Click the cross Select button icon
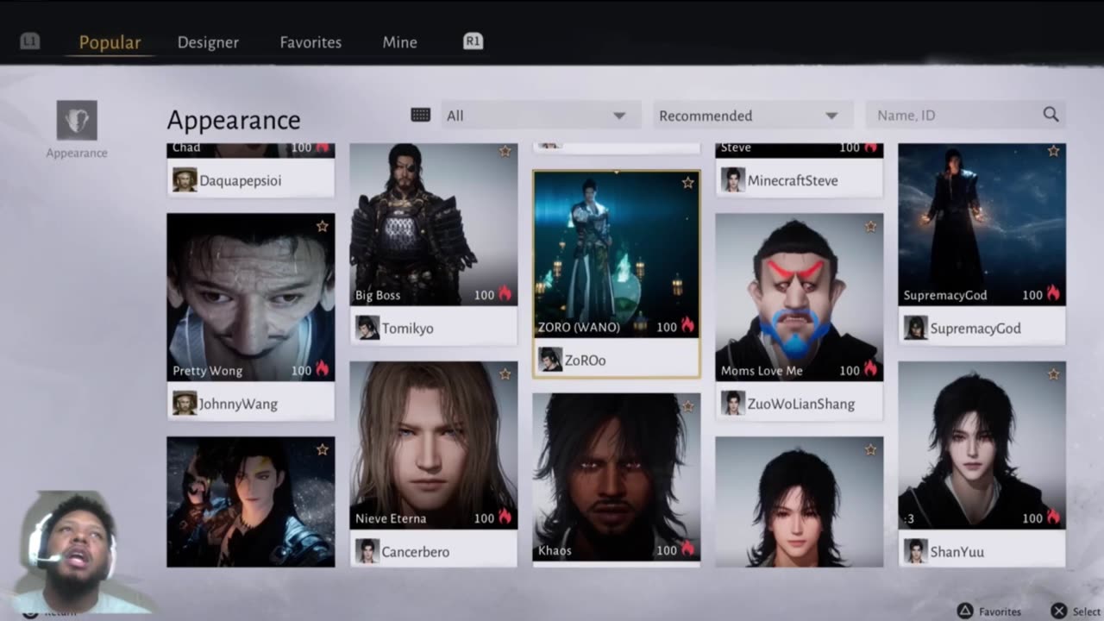 pos(1059,612)
